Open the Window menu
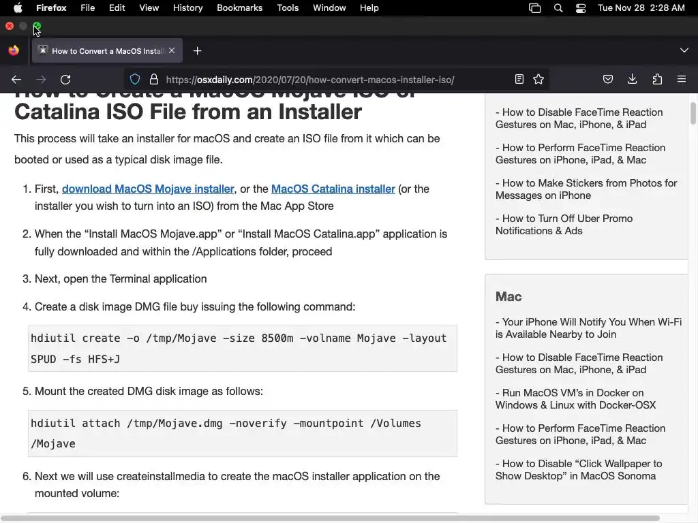The height and width of the screenshot is (523, 698). pyautogui.click(x=329, y=8)
